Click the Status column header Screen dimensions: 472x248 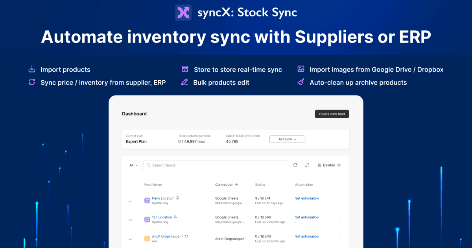(x=260, y=185)
